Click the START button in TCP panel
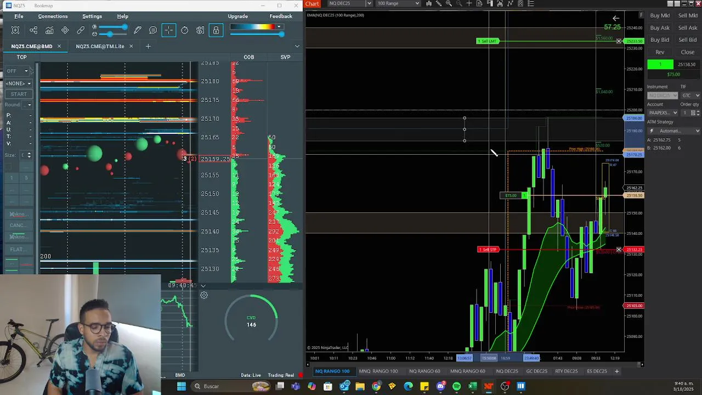The image size is (702, 395). [19, 94]
